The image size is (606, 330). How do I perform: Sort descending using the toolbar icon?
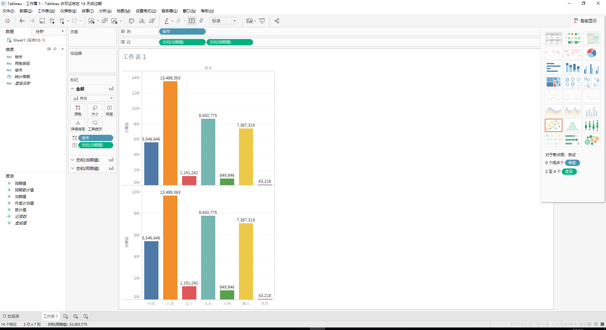(152, 21)
